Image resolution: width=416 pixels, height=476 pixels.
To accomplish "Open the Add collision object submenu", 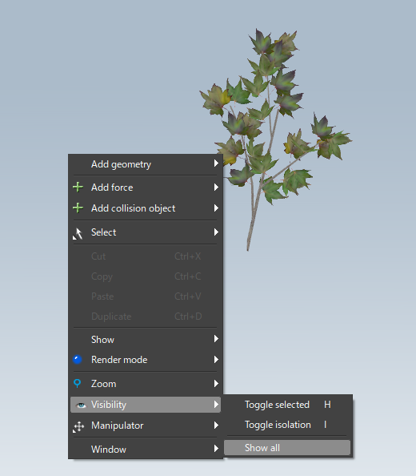I will coord(146,208).
